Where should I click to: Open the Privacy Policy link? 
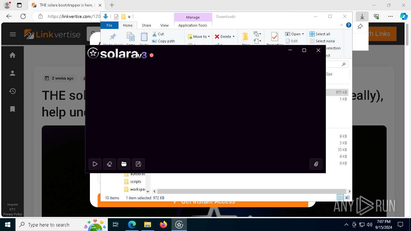13,214
